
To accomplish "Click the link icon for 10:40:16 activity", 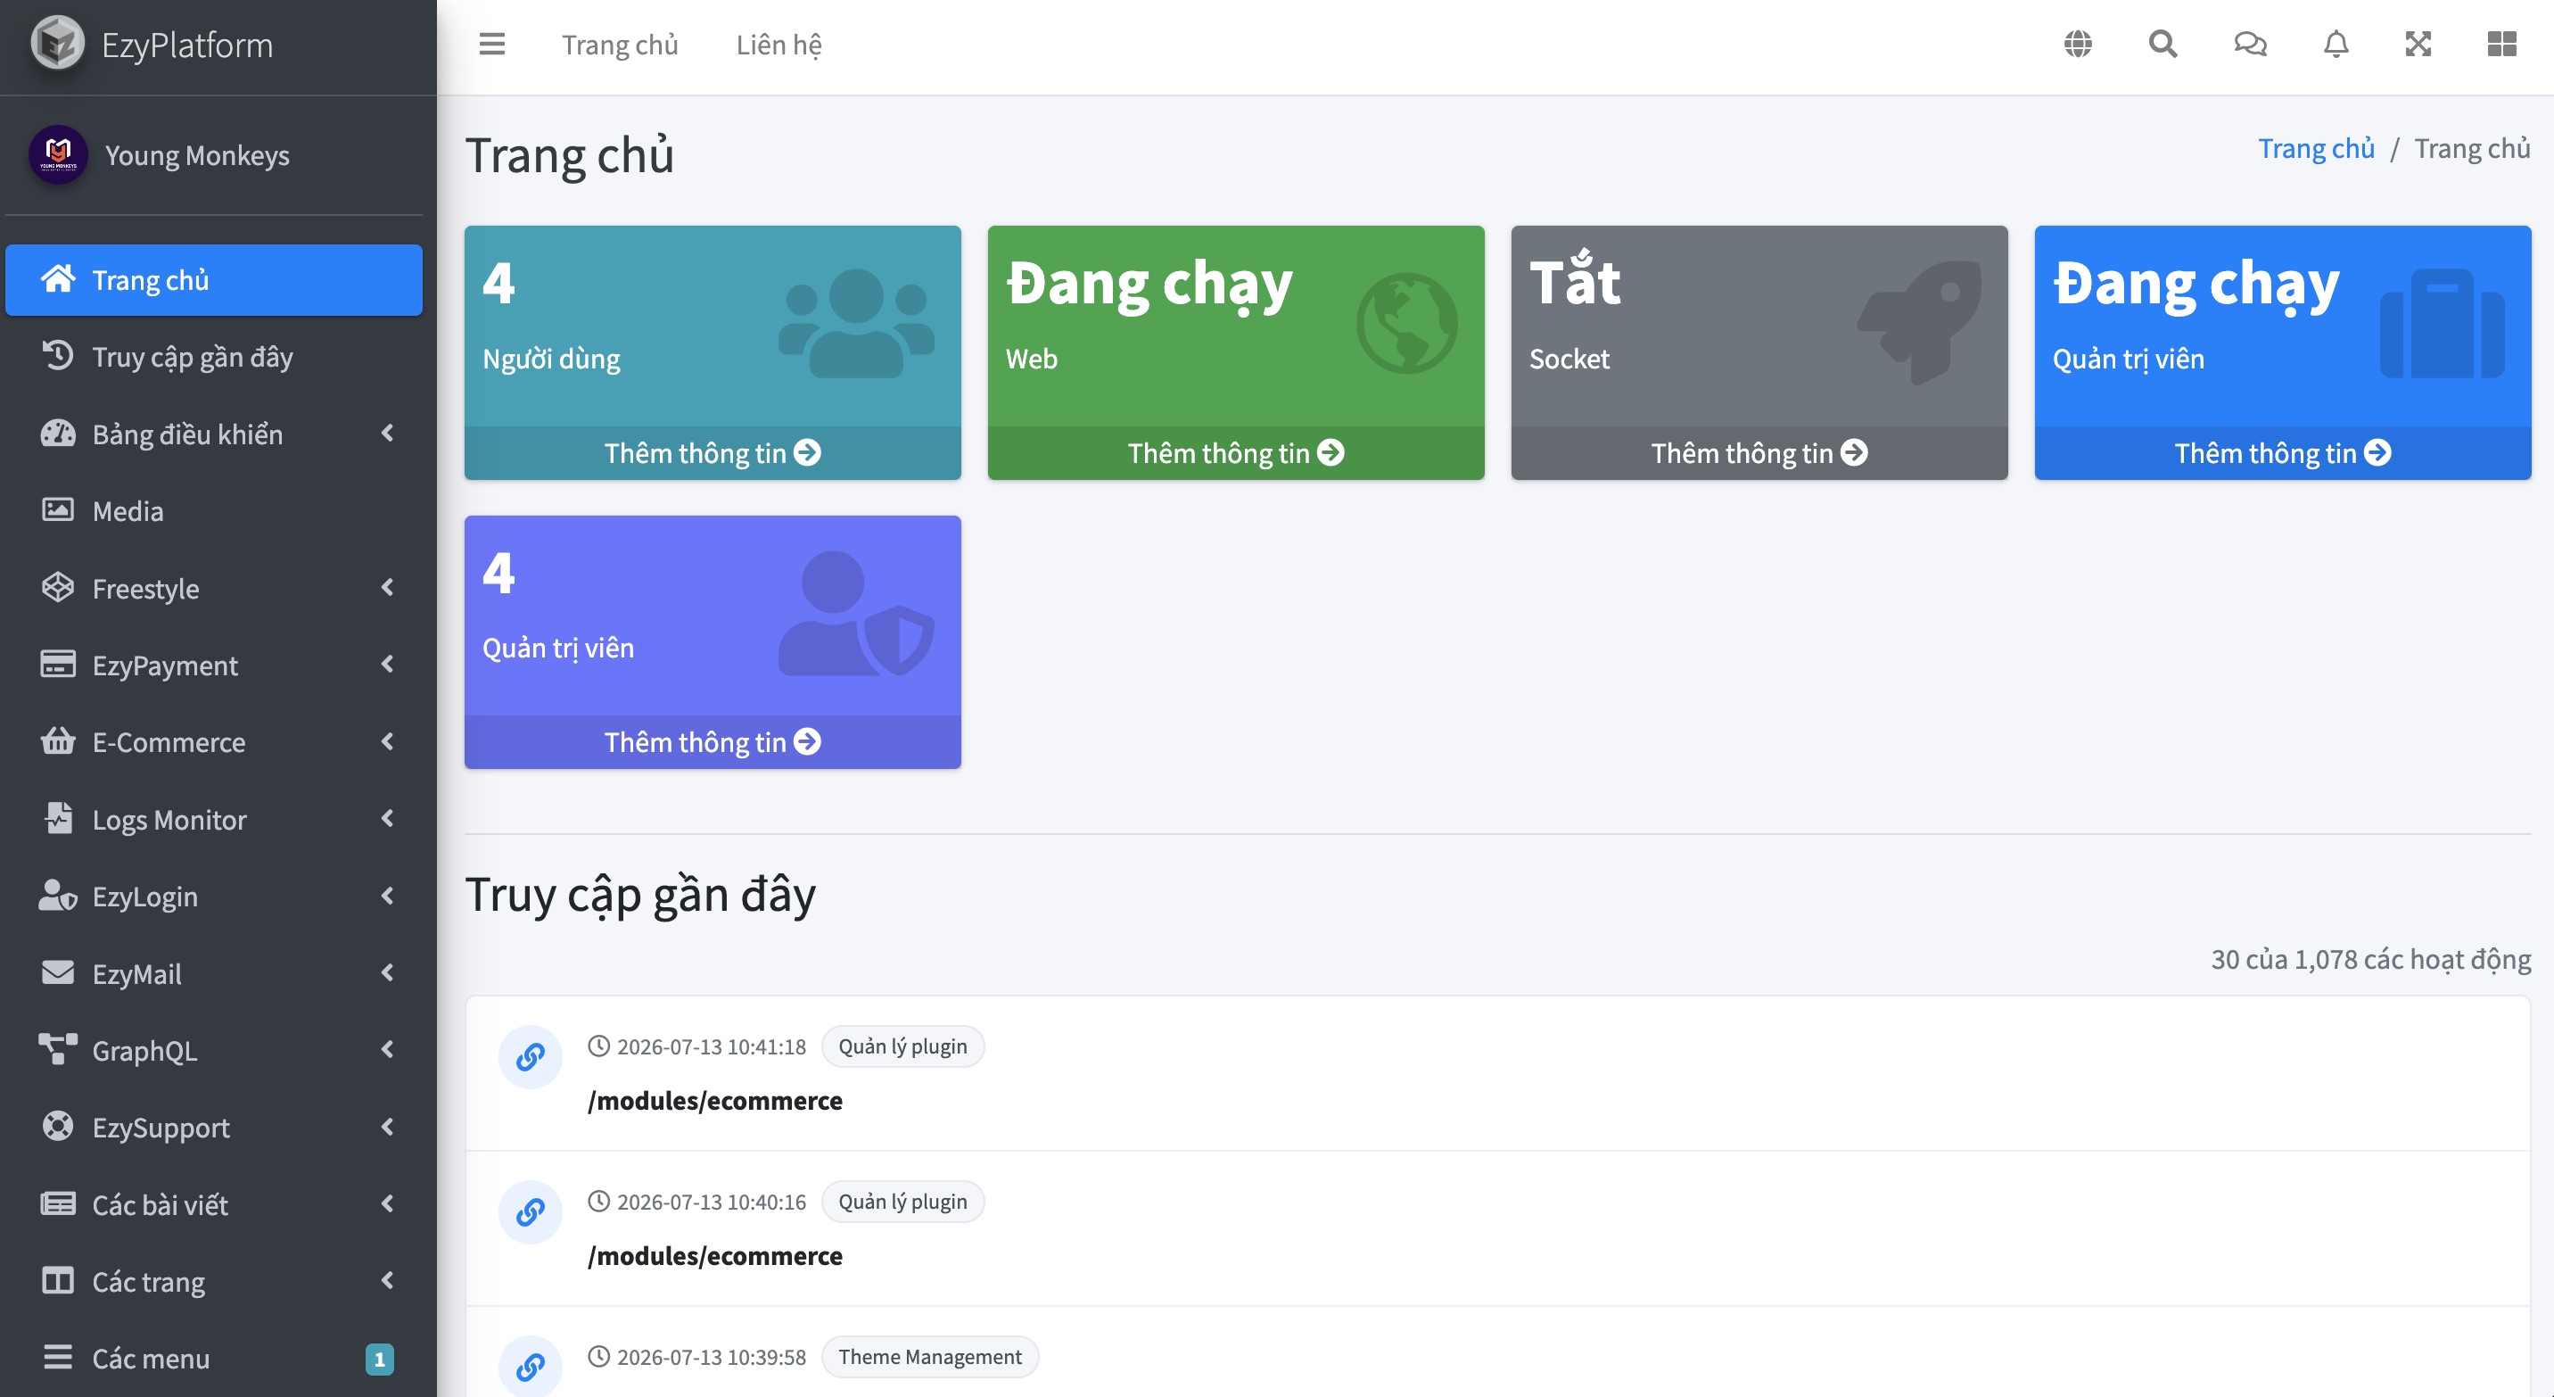I will [x=531, y=1211].
